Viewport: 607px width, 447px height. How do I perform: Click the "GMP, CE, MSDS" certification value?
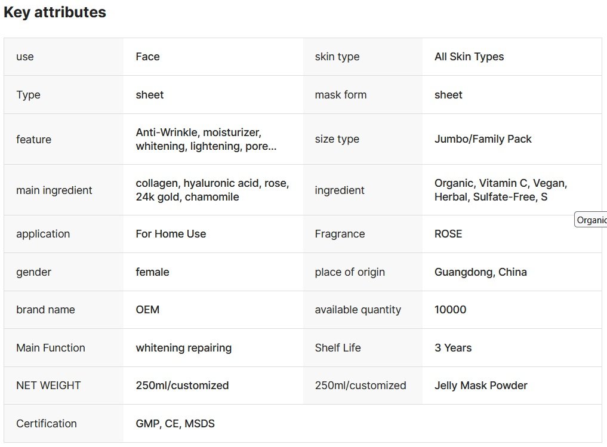[x=175, y=424]
